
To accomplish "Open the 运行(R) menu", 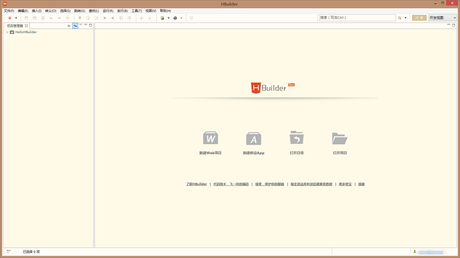I will click(x=108, y=11).
